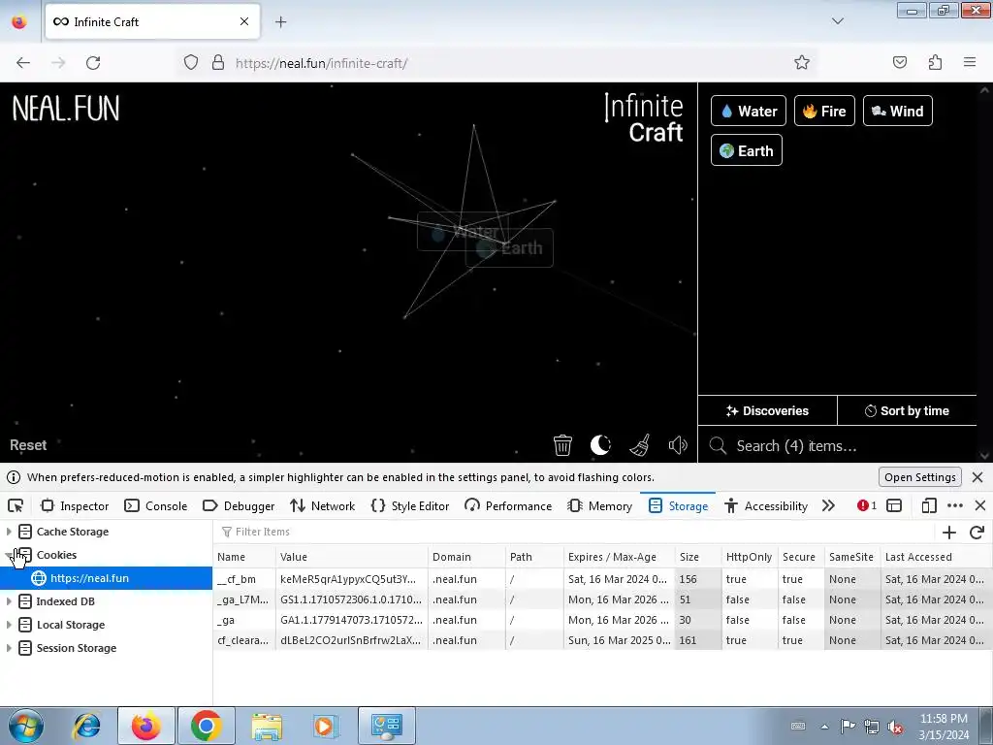Screen dimensions: 993x745
Task: Activate the element picker tool
Action: click(16, 505)
